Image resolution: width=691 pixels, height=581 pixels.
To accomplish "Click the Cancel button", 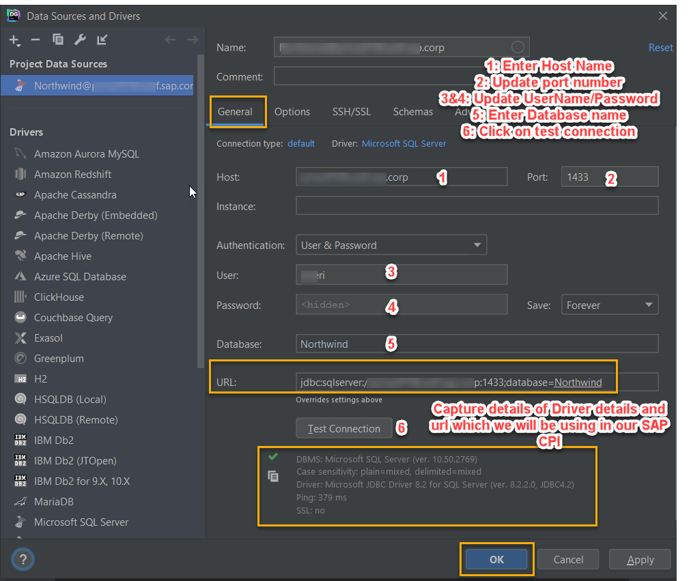I will point(568,559).
